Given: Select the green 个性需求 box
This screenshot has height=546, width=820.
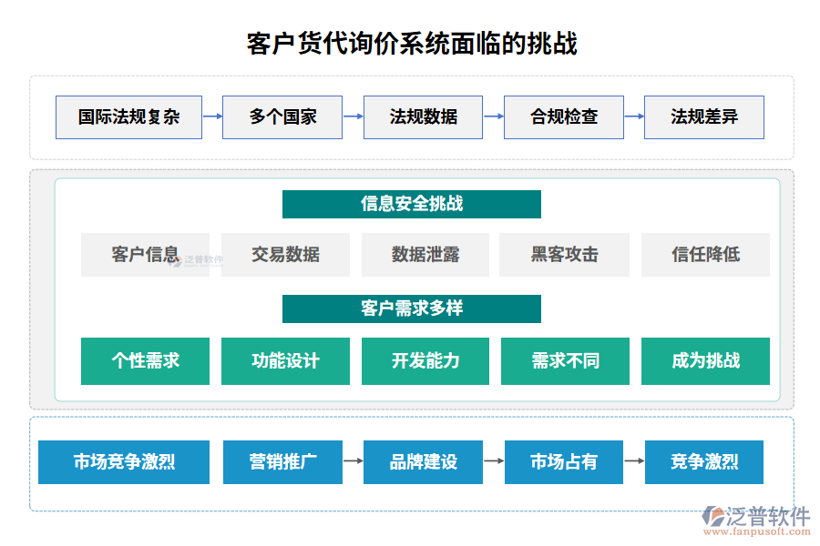Looking at the screenshot, I should coord(144,361).
